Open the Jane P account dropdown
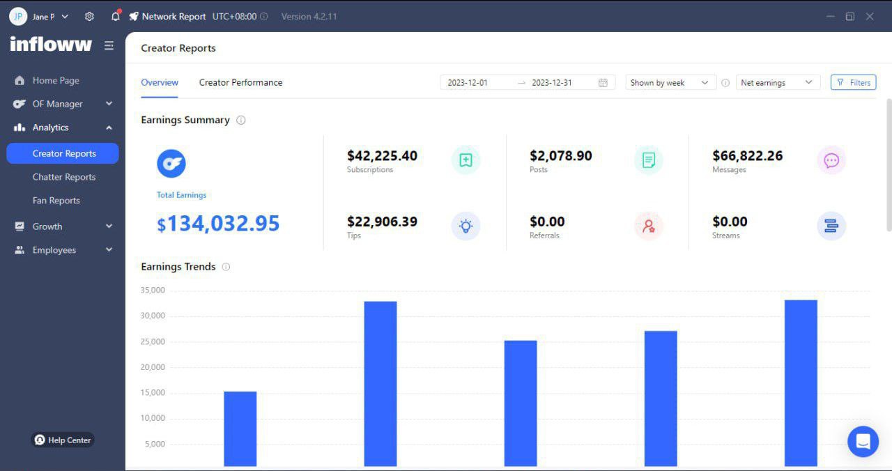The height and width of the screenshot is (471, 892). pyautogui.click(x=39, y=16)
